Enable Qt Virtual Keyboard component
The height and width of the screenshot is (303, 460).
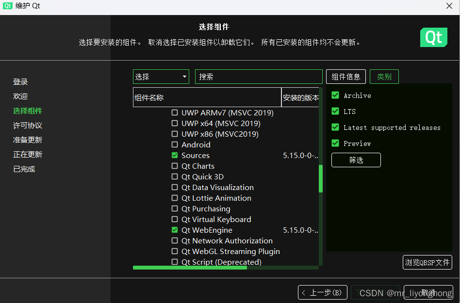[174, 219]
